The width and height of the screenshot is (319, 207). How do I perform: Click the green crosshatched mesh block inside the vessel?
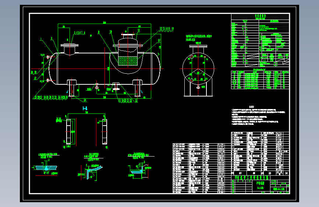coord(128,61)
